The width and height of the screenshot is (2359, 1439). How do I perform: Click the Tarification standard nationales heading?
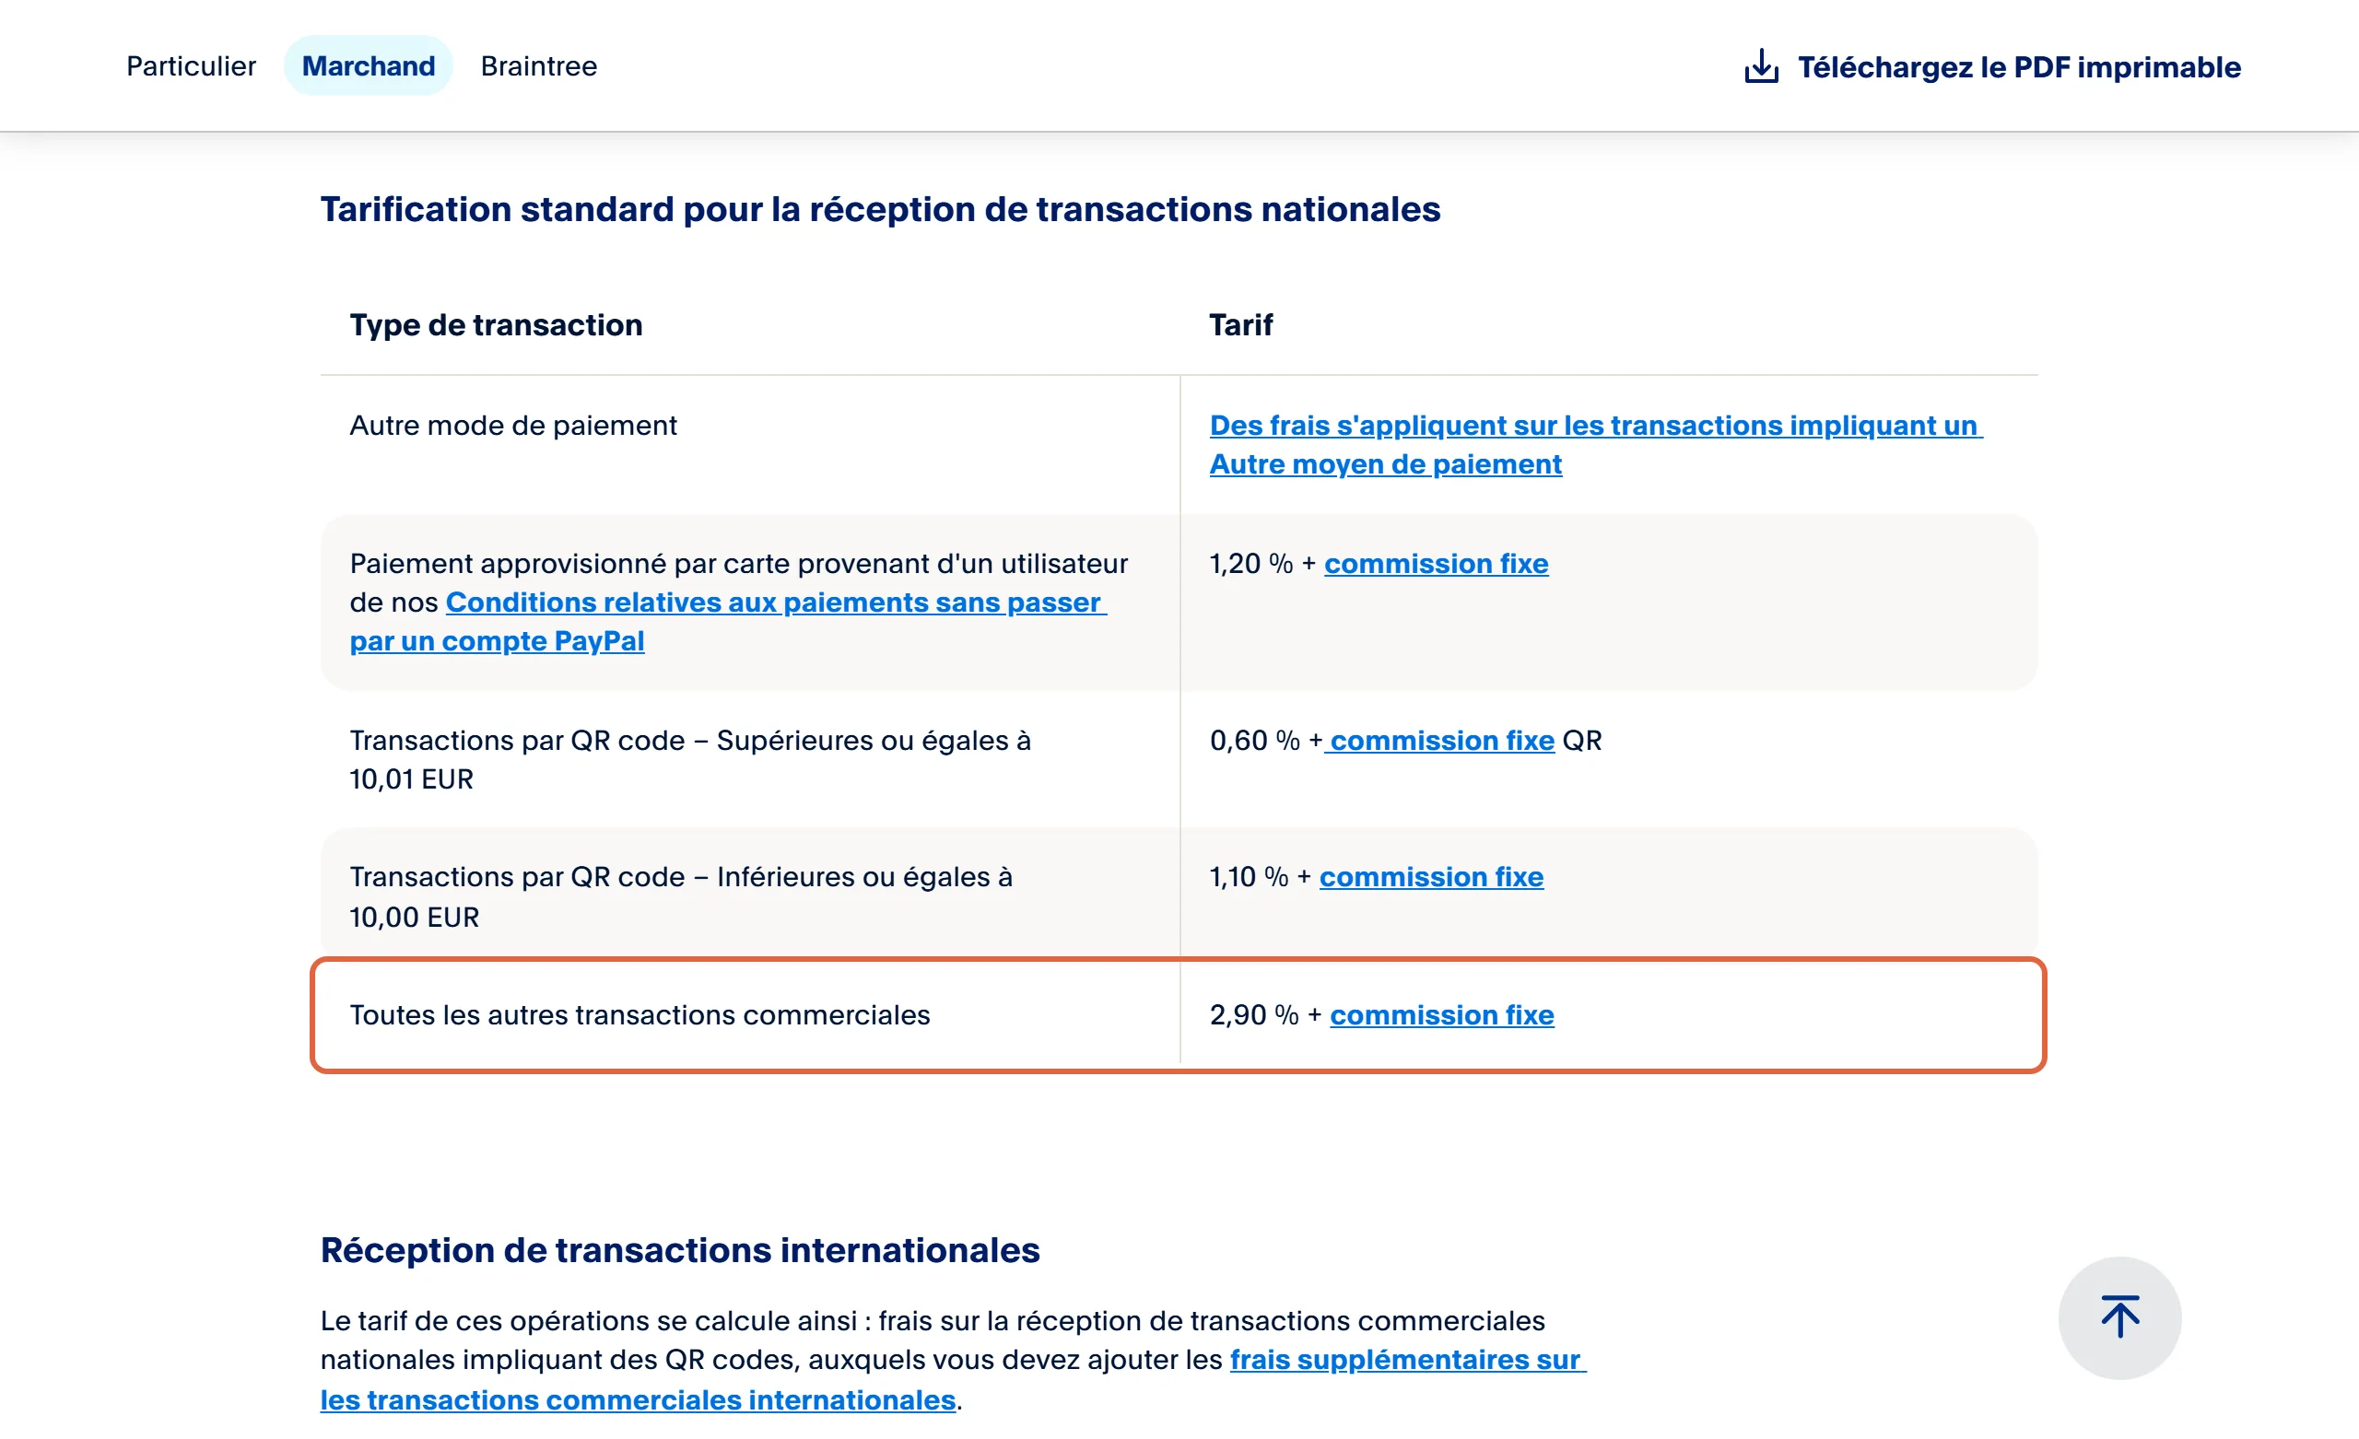pos(880,210)
